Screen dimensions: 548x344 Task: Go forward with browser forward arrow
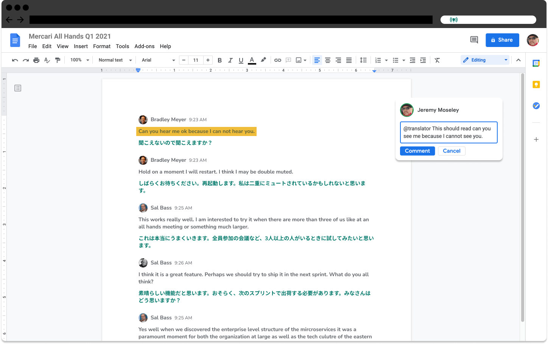tap(20, 20)
